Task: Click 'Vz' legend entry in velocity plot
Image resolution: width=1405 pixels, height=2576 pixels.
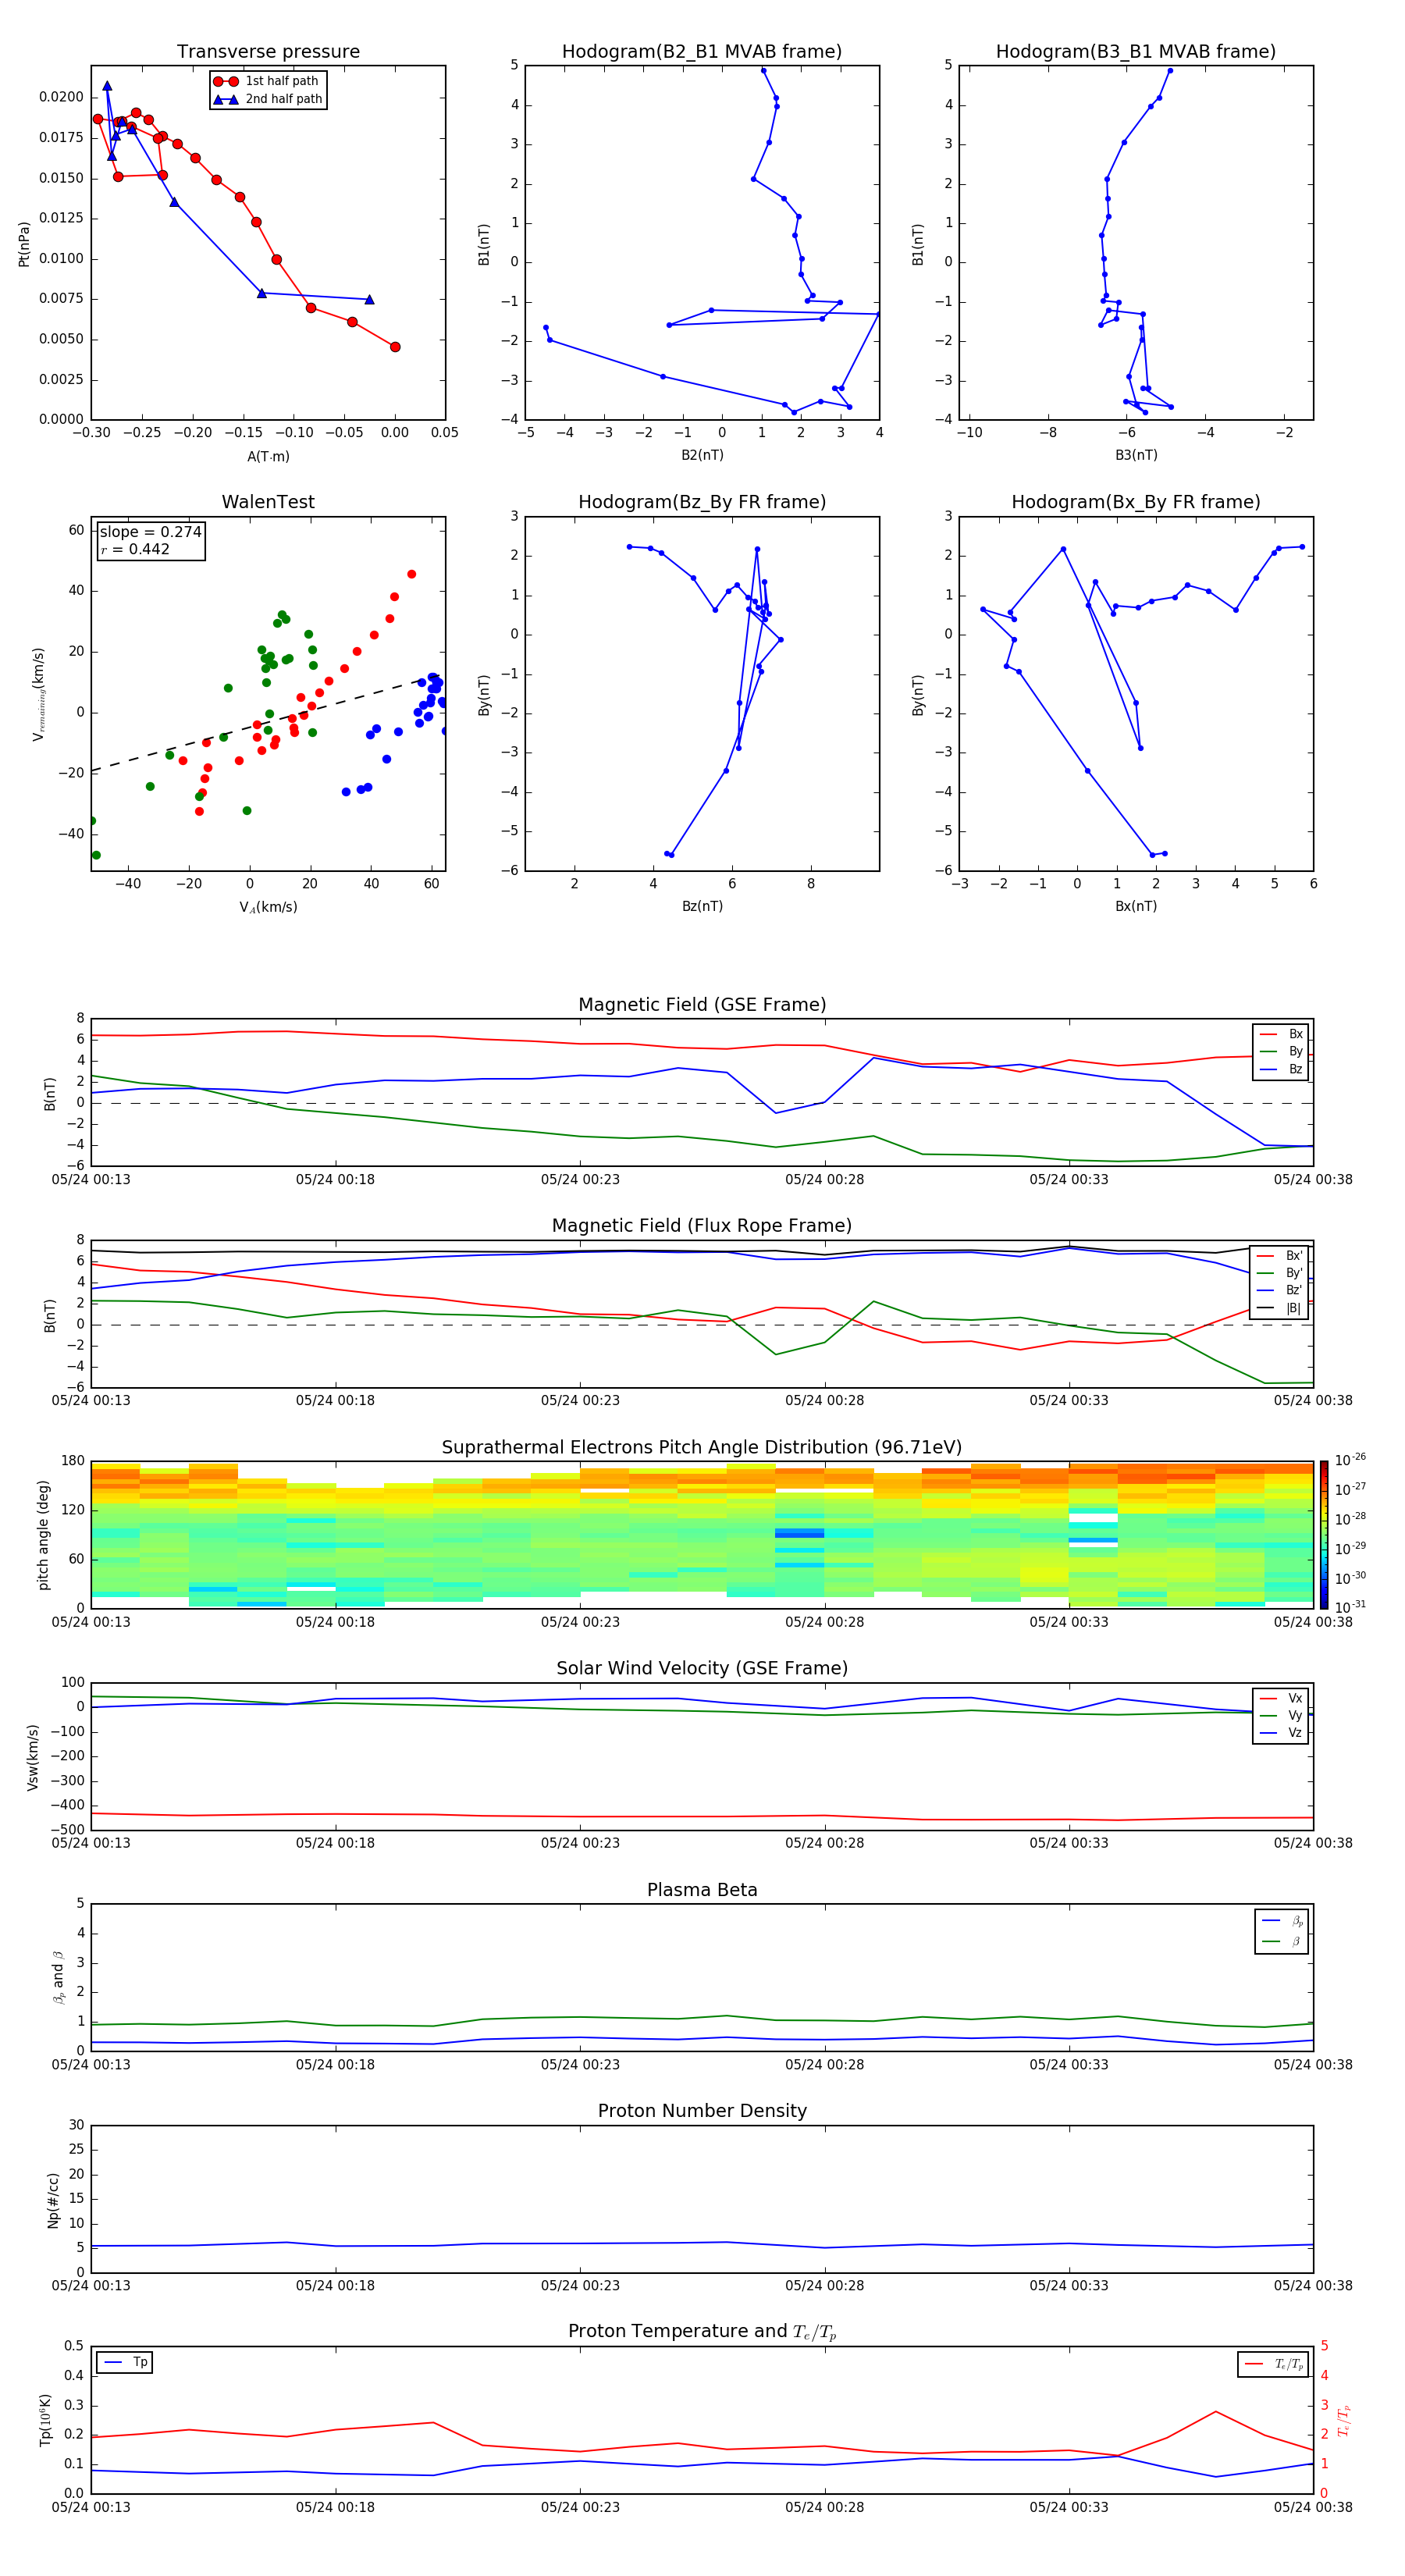Action: point(1281,1733)
